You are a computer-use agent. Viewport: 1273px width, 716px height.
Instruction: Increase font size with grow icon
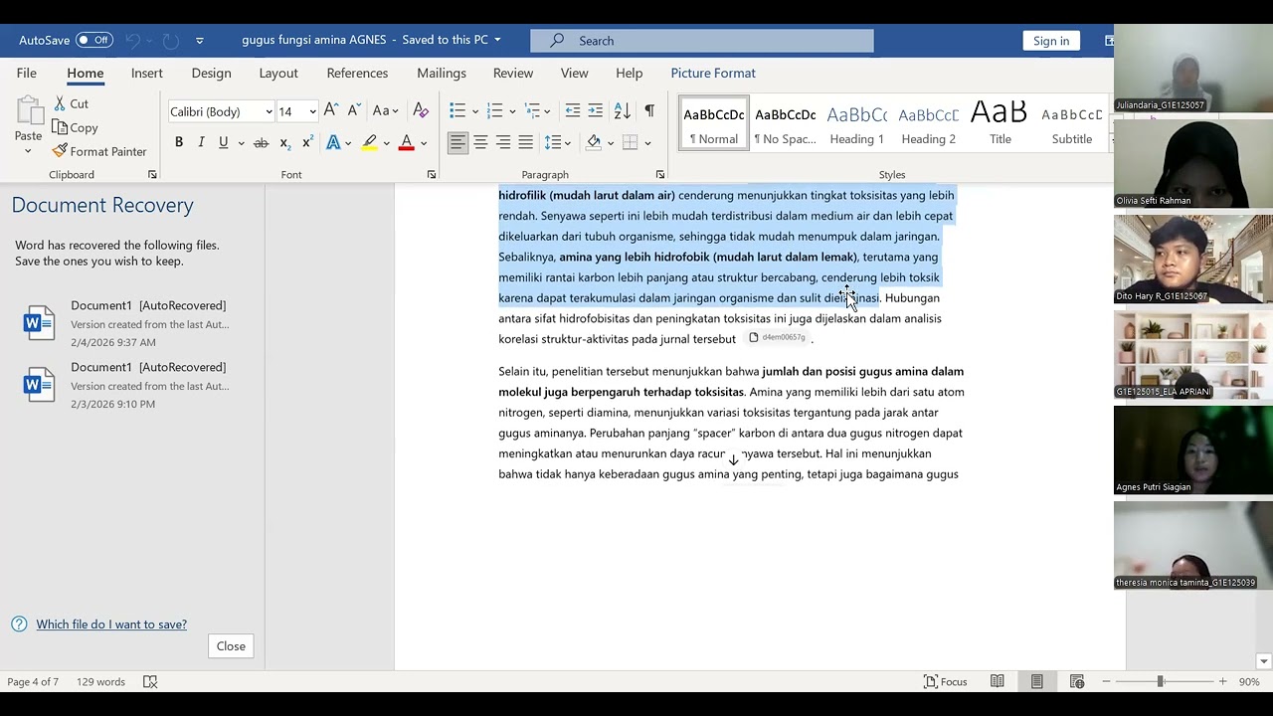click(331, 110)
